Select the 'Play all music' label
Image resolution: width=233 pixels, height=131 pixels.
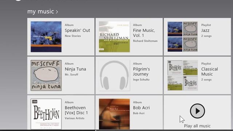(x=197, y=126)
